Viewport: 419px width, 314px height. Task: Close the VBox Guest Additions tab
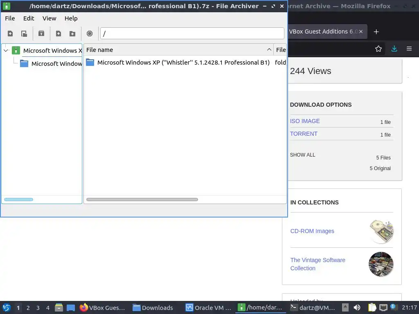pos(361,31)
